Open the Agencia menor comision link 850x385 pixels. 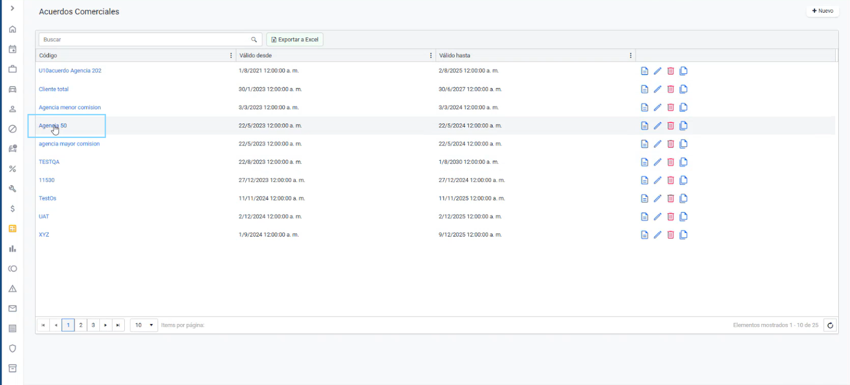(70, 108)
